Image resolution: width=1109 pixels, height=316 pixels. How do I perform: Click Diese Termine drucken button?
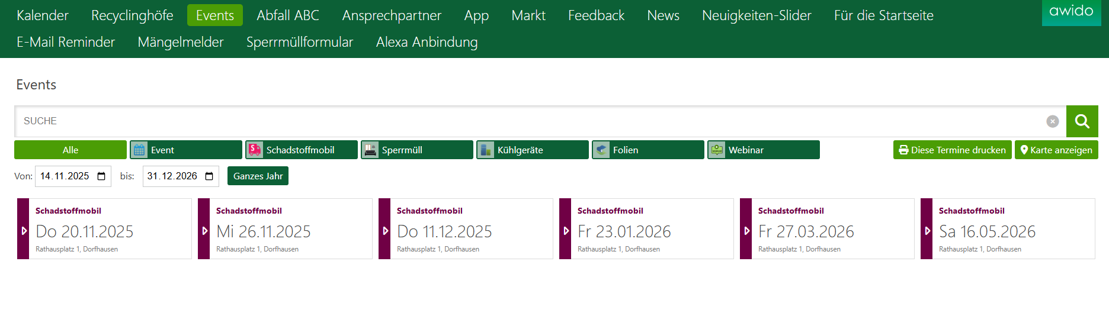[x=952, y=150]
